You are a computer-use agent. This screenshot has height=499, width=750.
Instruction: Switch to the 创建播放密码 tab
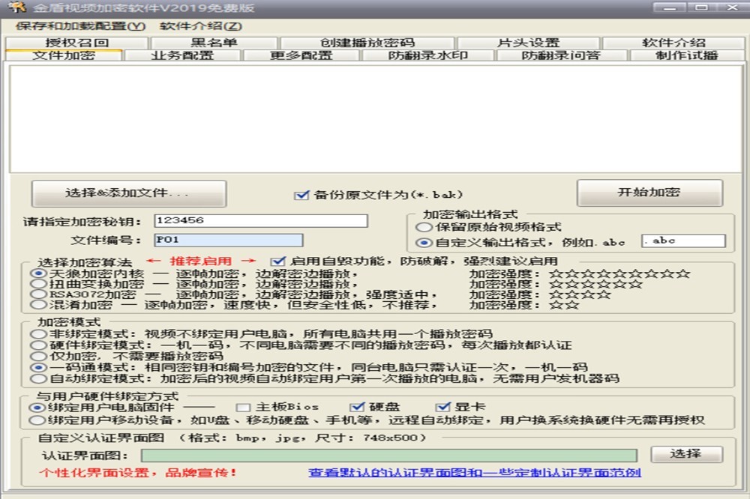367,43
